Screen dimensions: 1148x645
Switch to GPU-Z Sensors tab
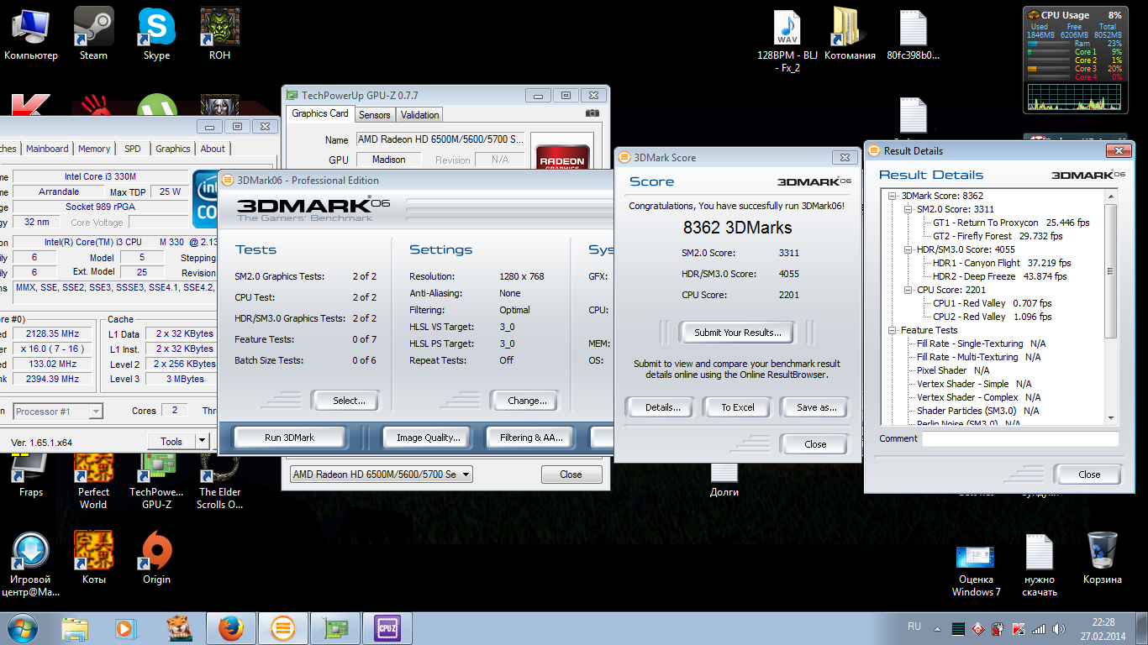click(374, 115)
